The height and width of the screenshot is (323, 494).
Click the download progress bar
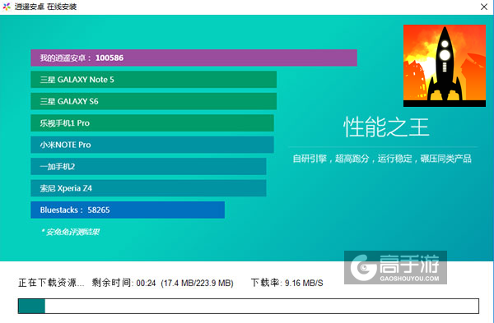(249, 306)
